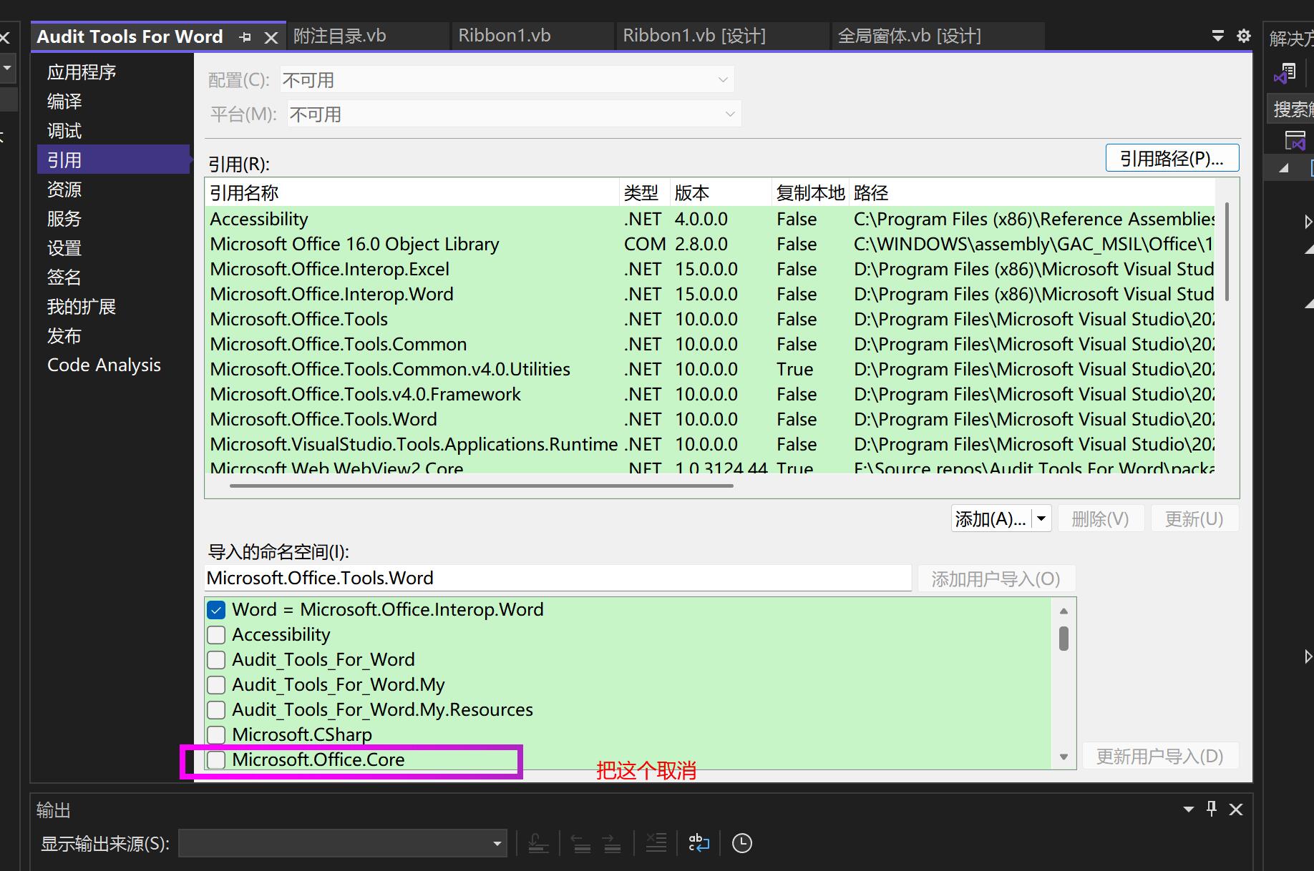Click the 引用名称 column header

(412, 192)
